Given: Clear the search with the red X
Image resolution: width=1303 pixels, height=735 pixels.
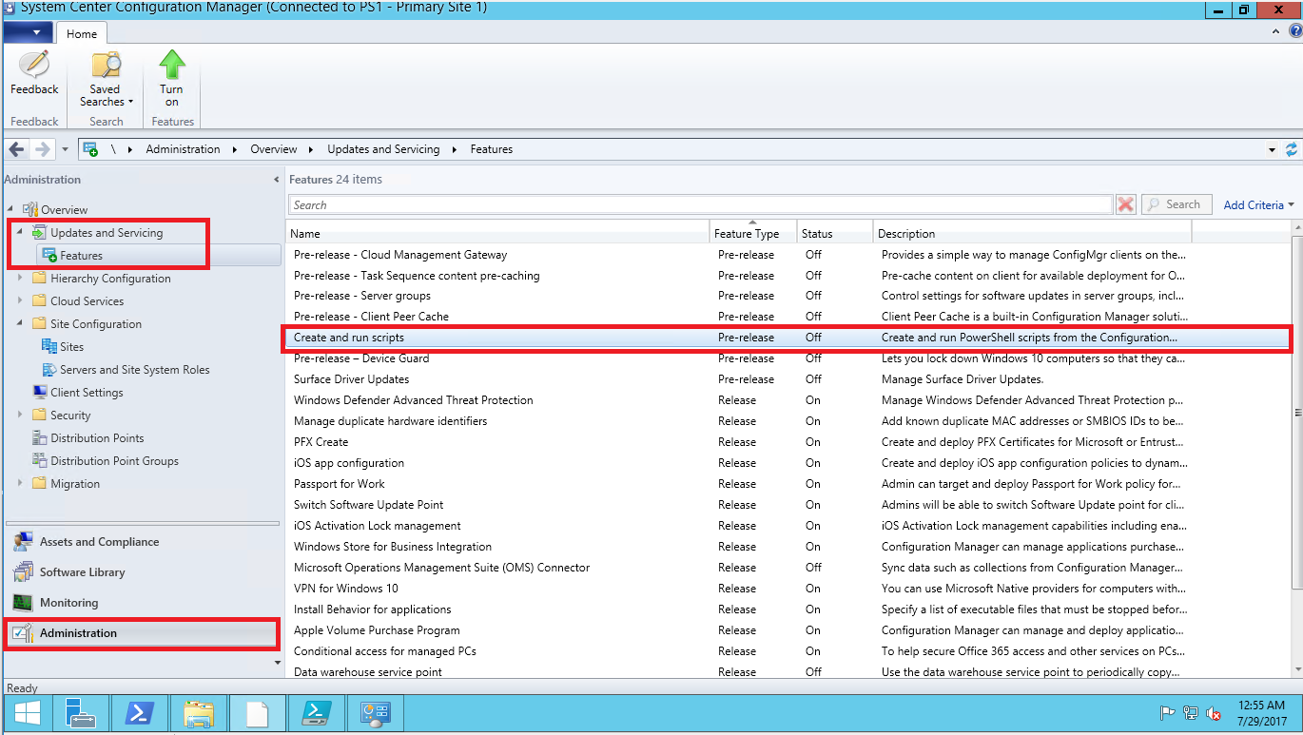Looking at the screenshot, I should point(1126,204).
